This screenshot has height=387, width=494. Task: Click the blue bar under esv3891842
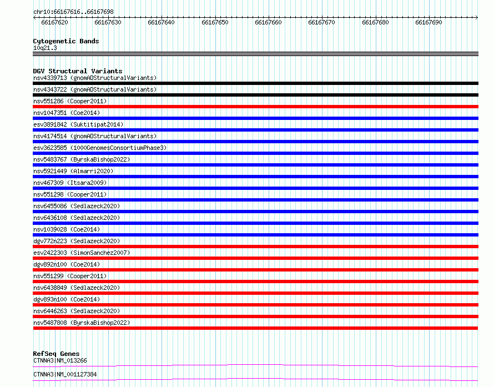pos(255,130)
